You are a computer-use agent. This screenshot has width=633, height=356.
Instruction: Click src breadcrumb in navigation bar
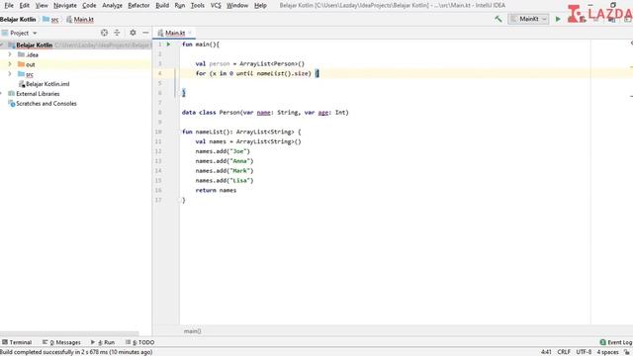click(x=50, y=19)
